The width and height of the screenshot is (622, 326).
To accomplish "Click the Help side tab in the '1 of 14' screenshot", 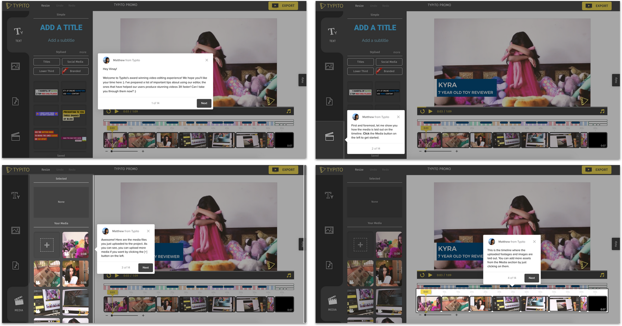I will [x=302, y=80].
